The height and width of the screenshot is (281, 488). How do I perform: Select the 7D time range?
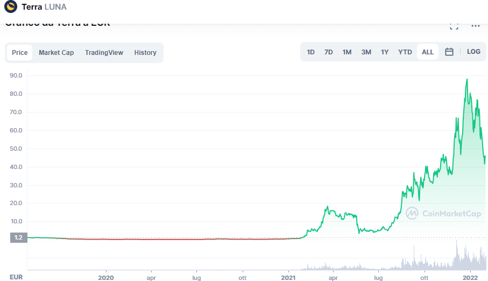[x=328, y=52]
